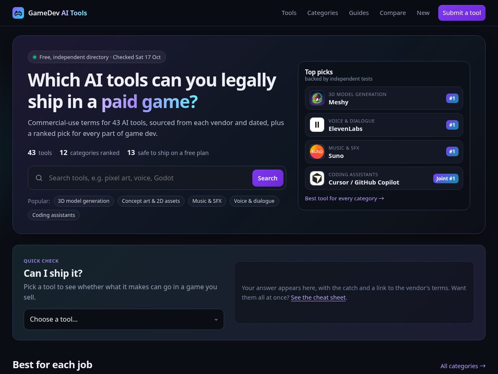Click the 3D MODEL GENERATION category label
Image resolution: width=498 pixels, height=374 pixels.
(357, 94)
